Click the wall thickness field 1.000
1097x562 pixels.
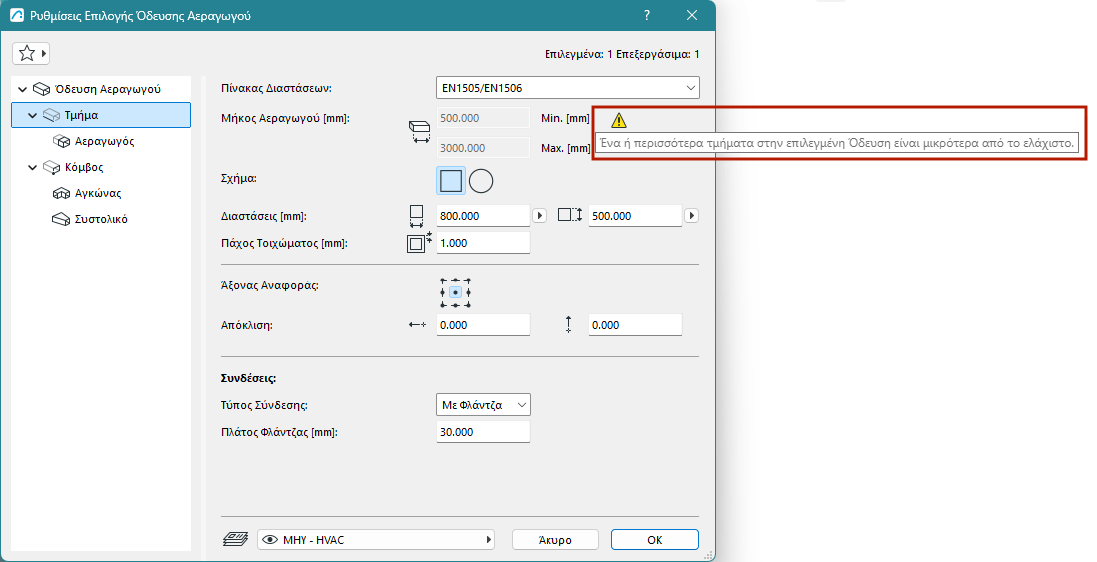(483, 243)
